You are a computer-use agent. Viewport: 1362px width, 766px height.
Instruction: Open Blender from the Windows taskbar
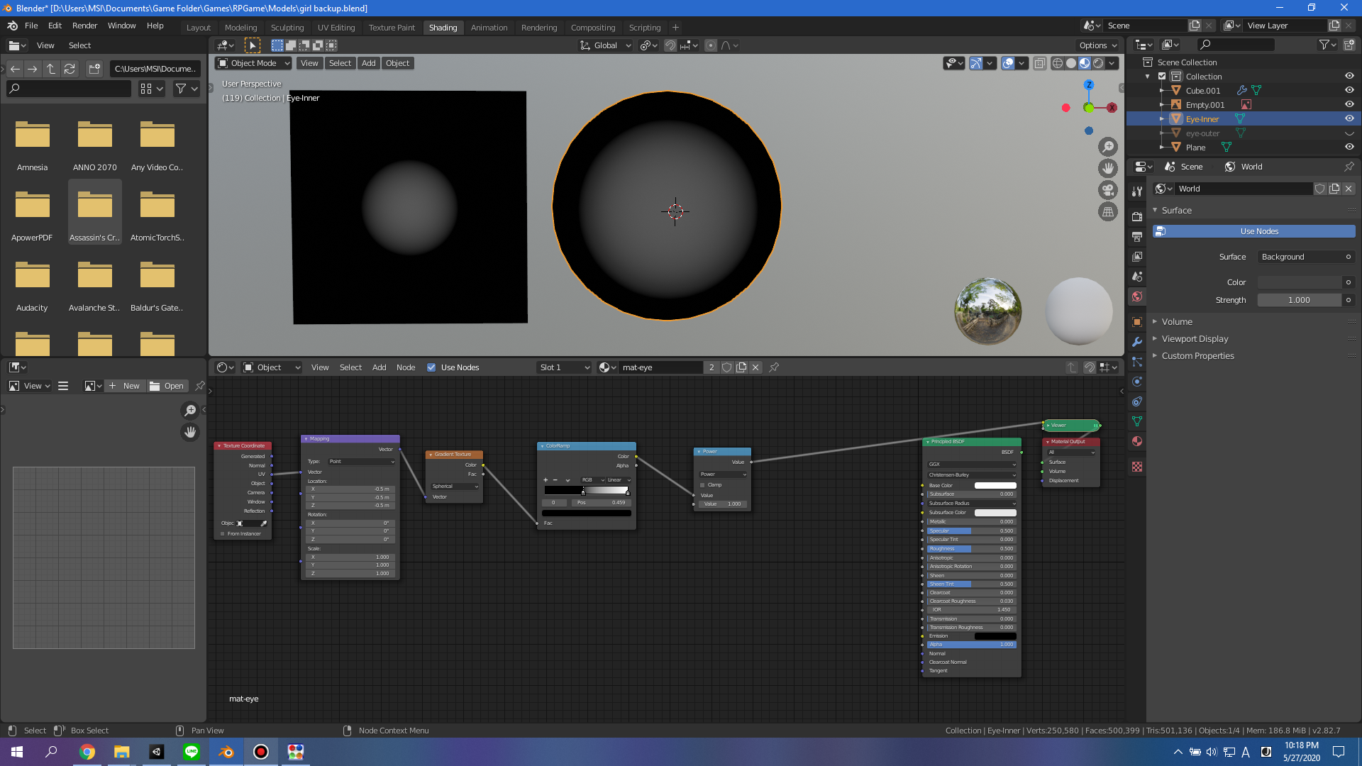coord(226,752)
